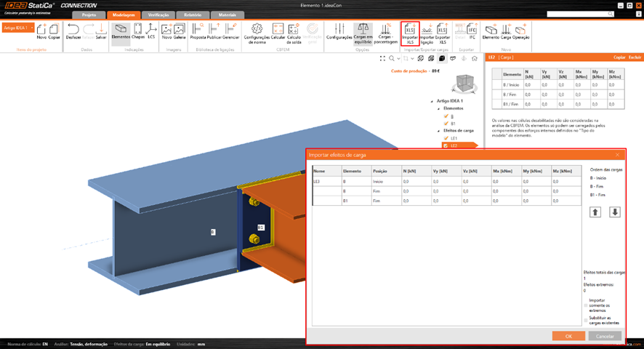This screenshot has height=349, width=644.
Task: Uncheck element B1 in the tree
Action: 446,124
